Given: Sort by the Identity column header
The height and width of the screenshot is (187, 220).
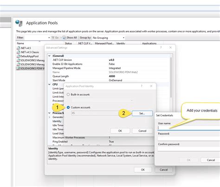Looking at the screenshot, I should (121, 43).
